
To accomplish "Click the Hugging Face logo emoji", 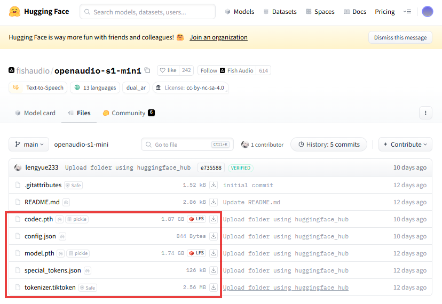I will [14, 12].
